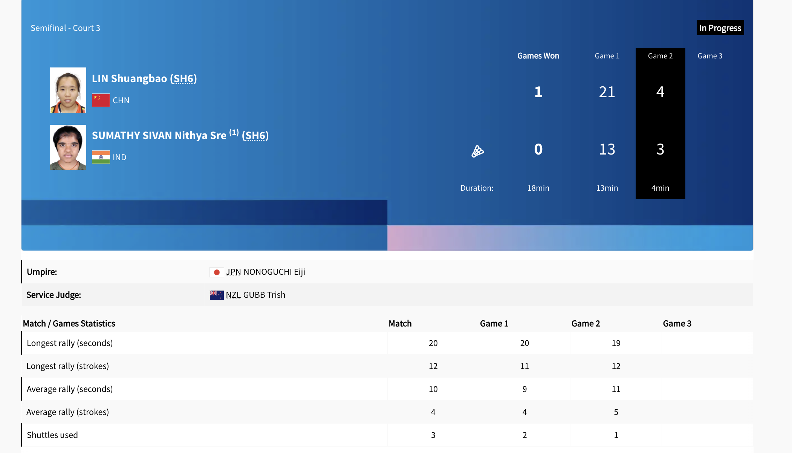Open SUMATHY SIVAN Nithya Sre's photo
Viewport: 792px width, 453px height.
click(x=68, y=147)
